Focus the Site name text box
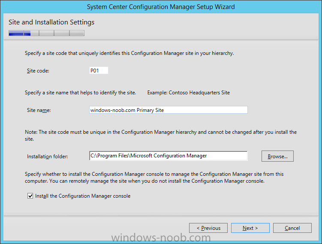This screenshot has height=244, width=322. click(x=169, y=110)
